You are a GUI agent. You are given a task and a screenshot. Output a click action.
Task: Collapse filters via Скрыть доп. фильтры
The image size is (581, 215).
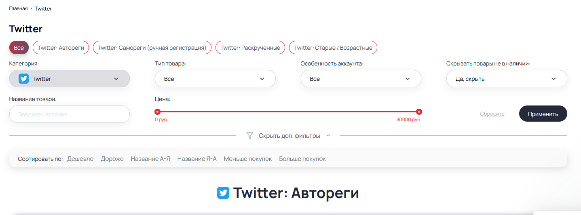click(x=289, y=136)
